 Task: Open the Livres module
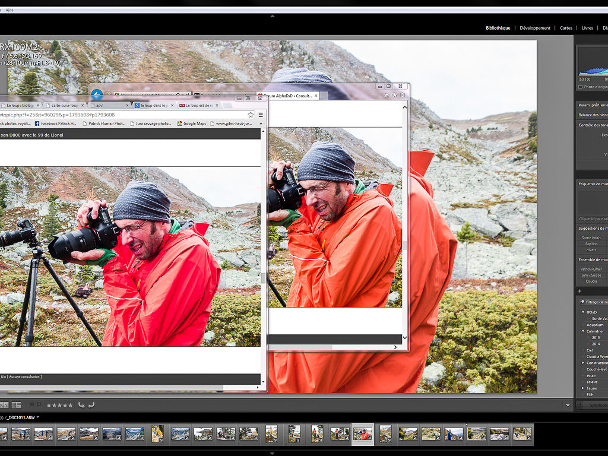pyautogui.click(x=587, y=28)
